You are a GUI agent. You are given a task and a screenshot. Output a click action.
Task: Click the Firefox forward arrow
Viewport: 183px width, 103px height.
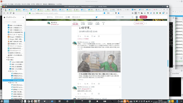coord(8,13)
